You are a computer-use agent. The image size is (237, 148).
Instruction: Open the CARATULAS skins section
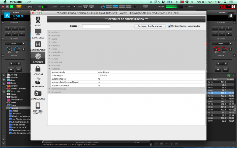tap(38, 34)
